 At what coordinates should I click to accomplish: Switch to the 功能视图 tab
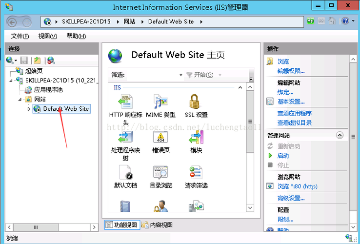tap(122, 224)
